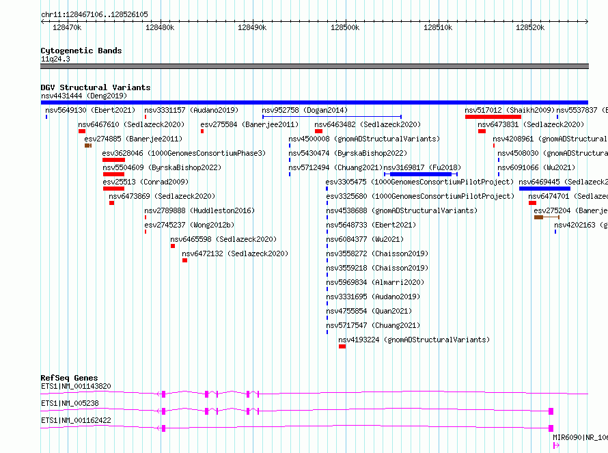Click nsv5649130 (Ebert2021) label

click(90, 110)
